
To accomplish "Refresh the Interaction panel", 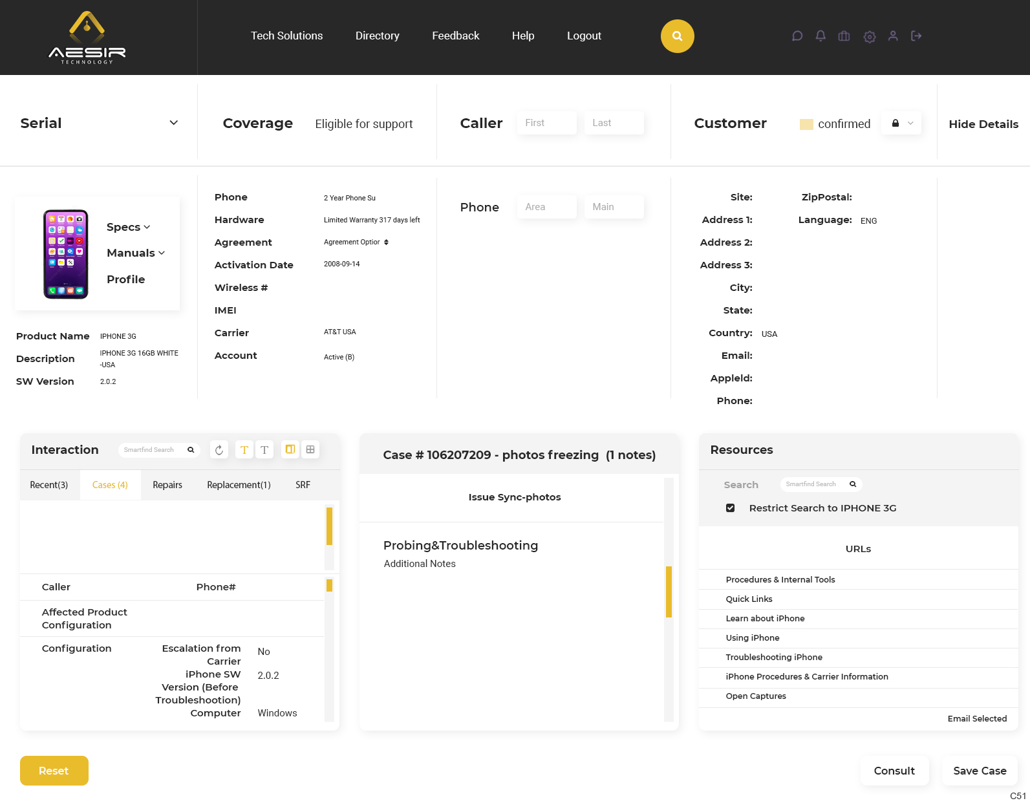I will tap(219, 450).
